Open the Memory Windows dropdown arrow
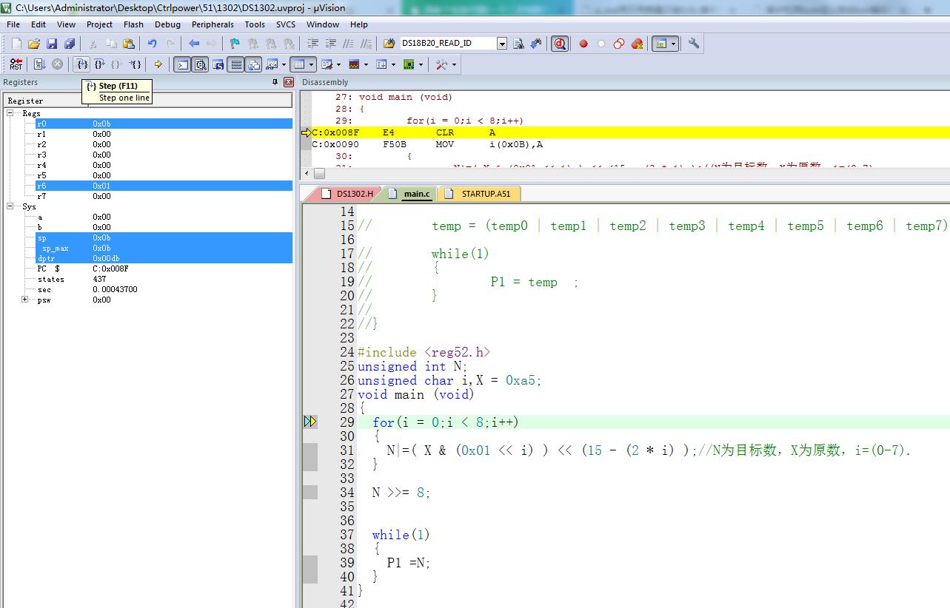 [312, 64]
